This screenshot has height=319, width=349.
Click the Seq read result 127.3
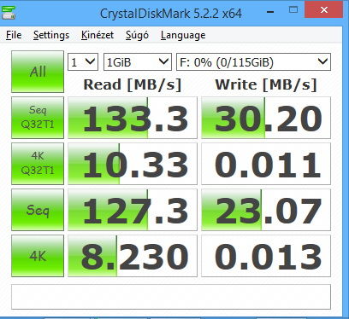coord(133,210)
